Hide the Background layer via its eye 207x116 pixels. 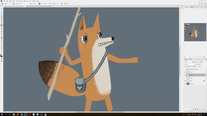tap(185, 84)
